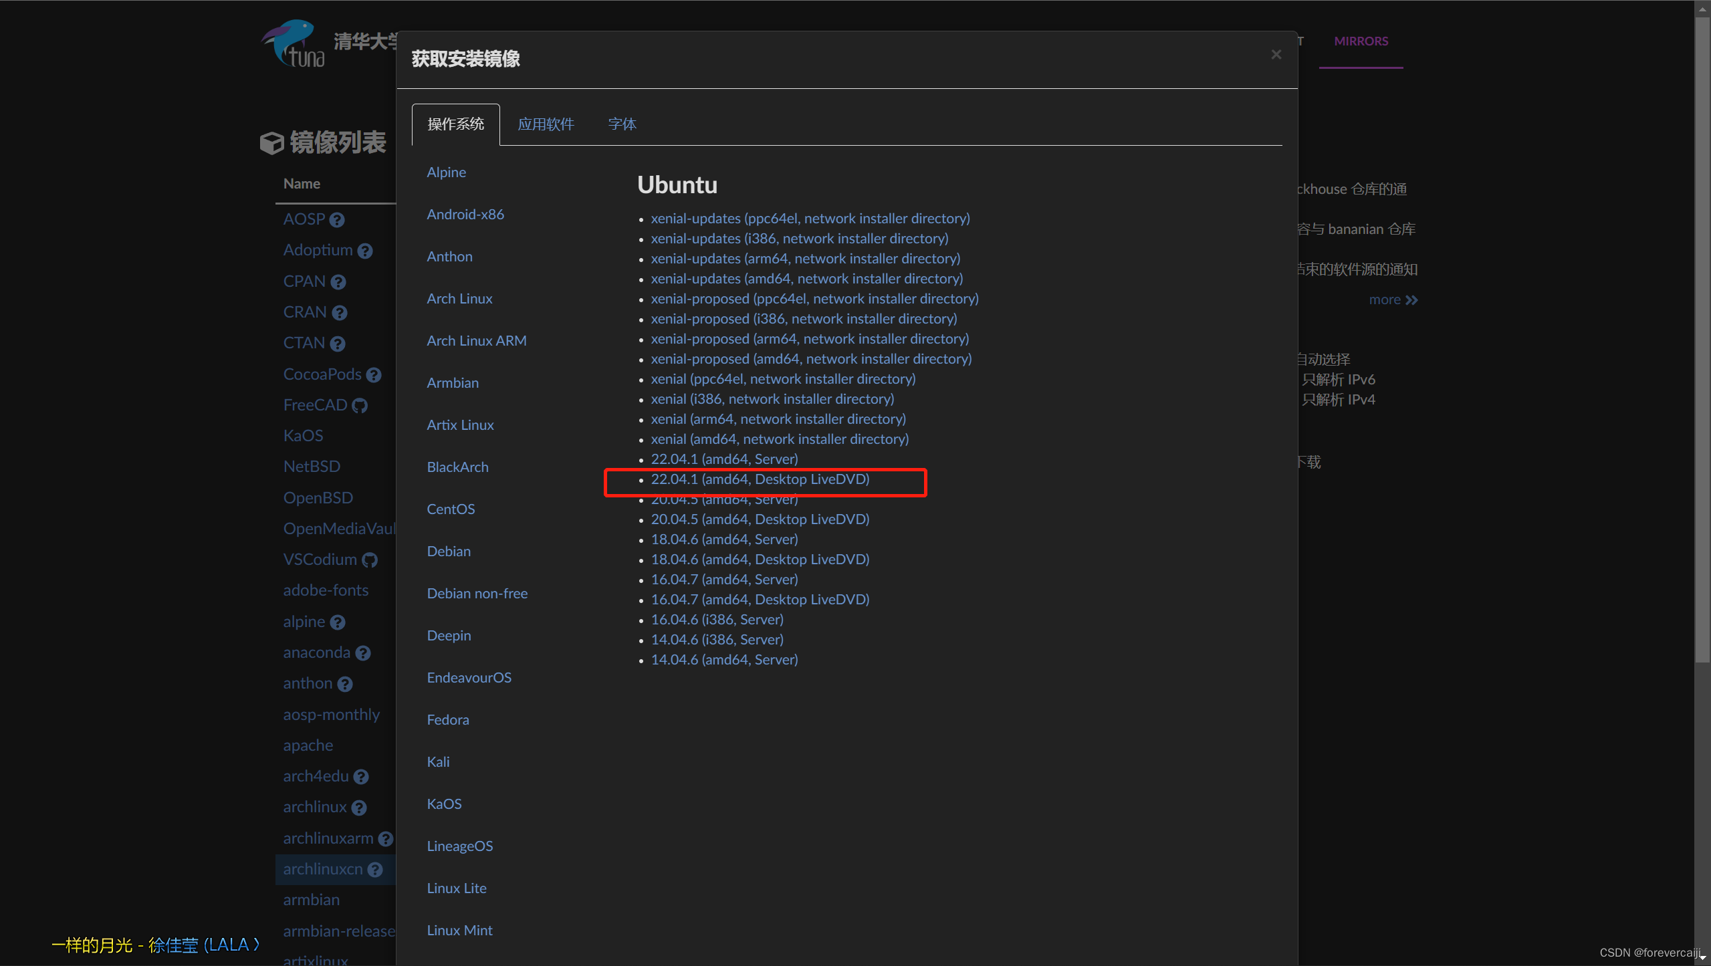Screen dimensions: 1711x966
Task: Select Arch Linux in distribution list
Action: tap(459, 299)
